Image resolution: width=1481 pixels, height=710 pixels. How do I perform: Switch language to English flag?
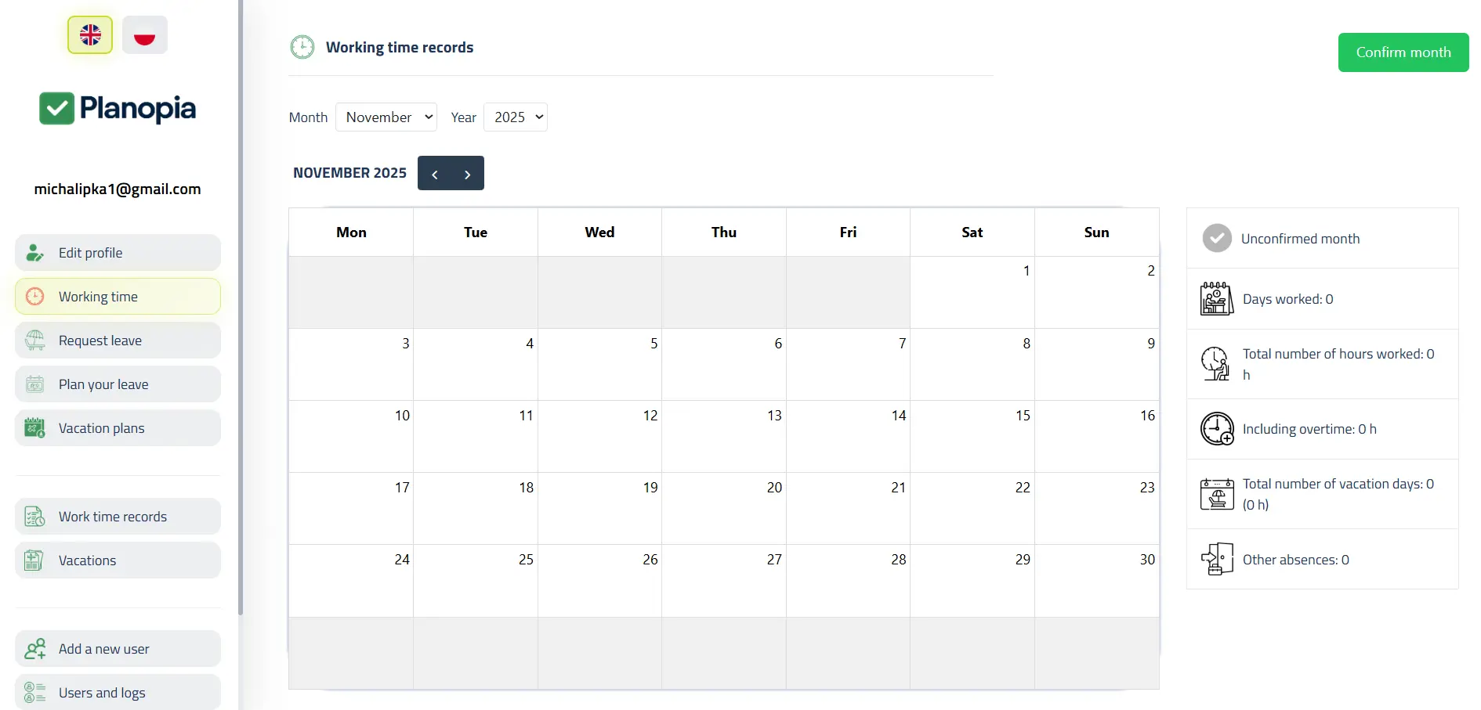click(x=90, y=35)
